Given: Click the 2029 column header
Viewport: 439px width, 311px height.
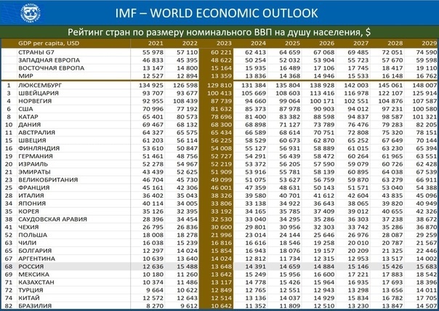Looking at the screenshot, I should pyautogui.click(x=430, y=43).
